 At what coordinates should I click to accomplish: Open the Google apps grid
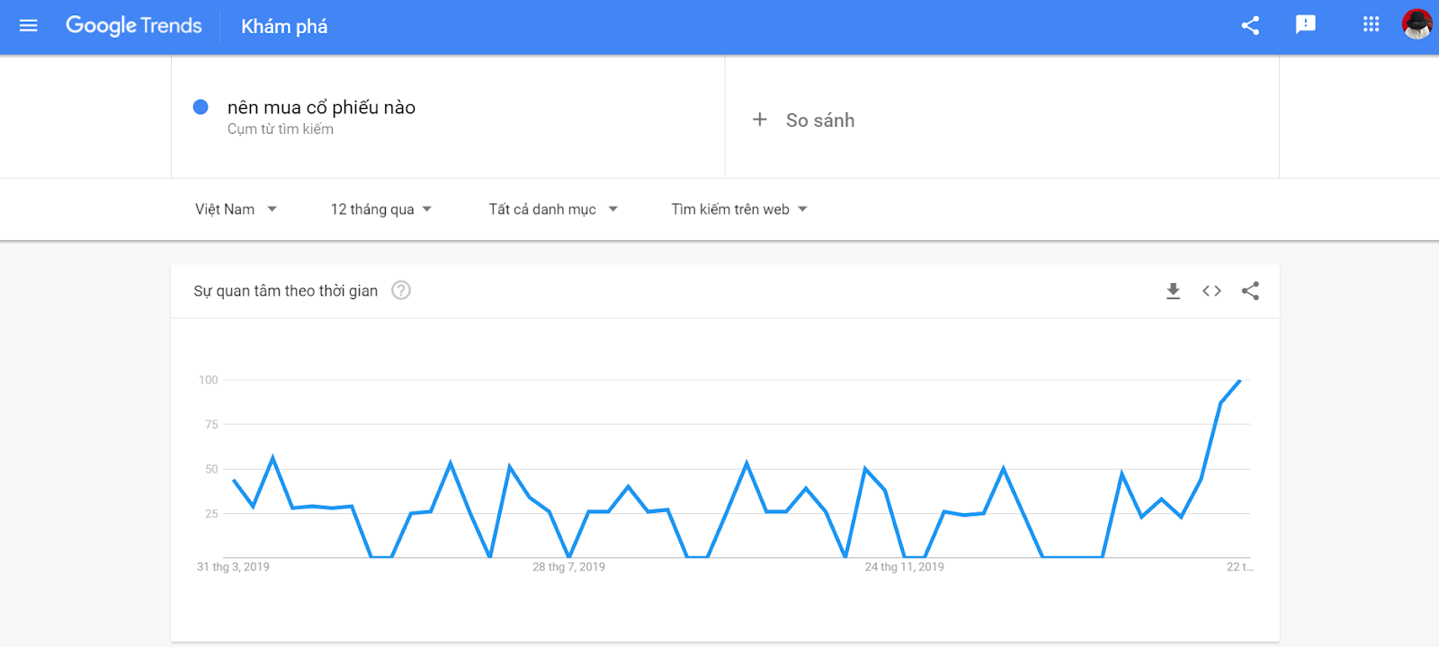1371,25
